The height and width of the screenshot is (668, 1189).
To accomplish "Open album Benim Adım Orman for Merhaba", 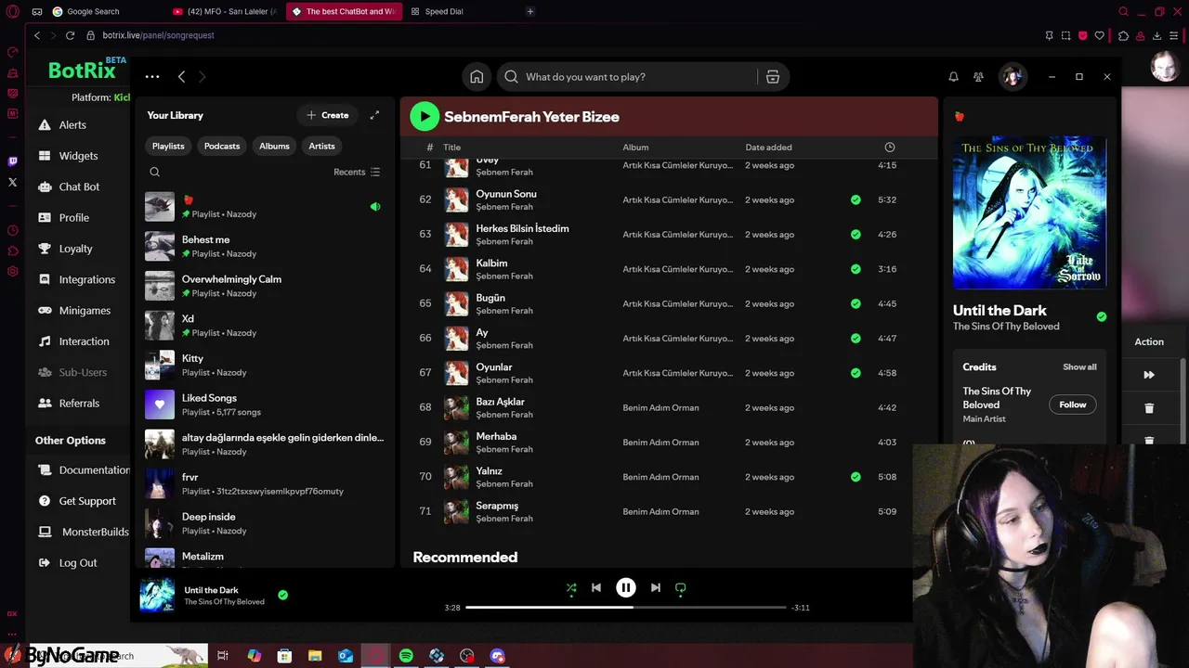I will point(660,443).
